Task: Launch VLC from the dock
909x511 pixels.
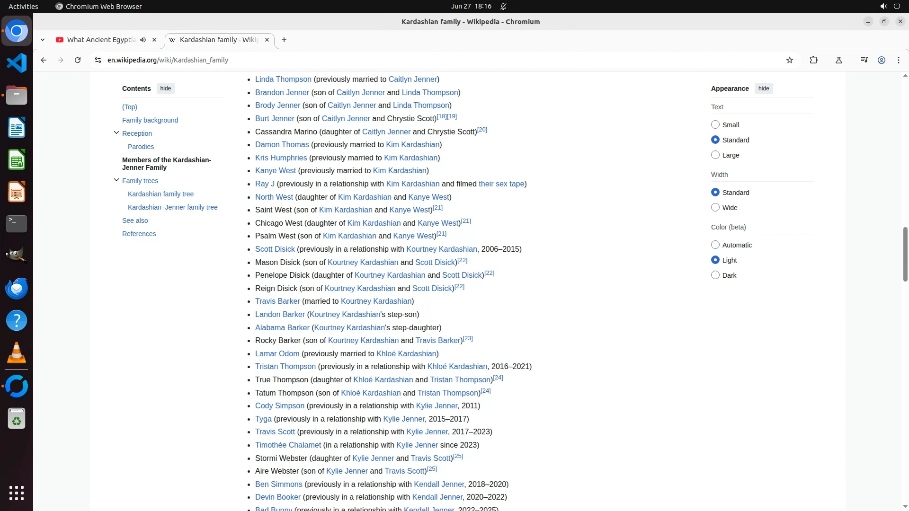Action: (x=17, y=353)
